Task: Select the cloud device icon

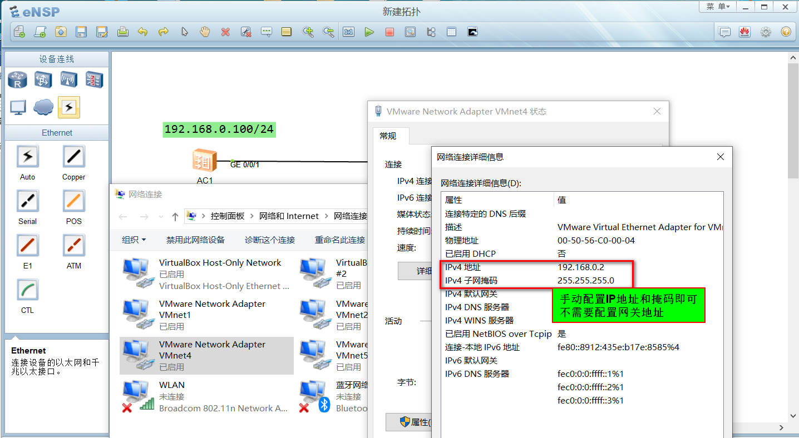Action: [43, 107]
